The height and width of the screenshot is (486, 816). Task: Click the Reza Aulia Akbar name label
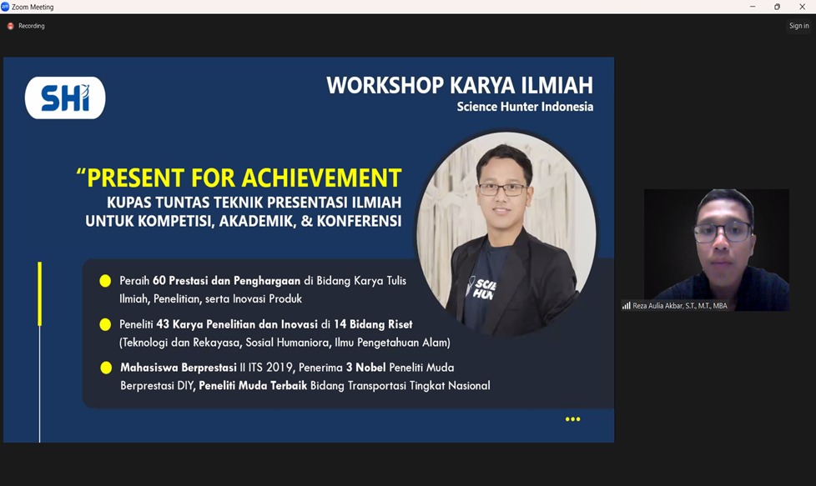(680, 306)
